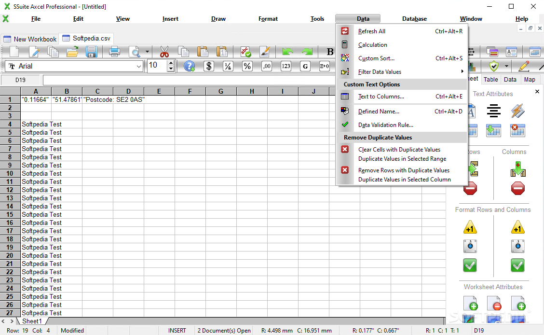Screen dimensions: 544x335
Task: Click the delete table red X icon
Action: [x=517, y=130]
